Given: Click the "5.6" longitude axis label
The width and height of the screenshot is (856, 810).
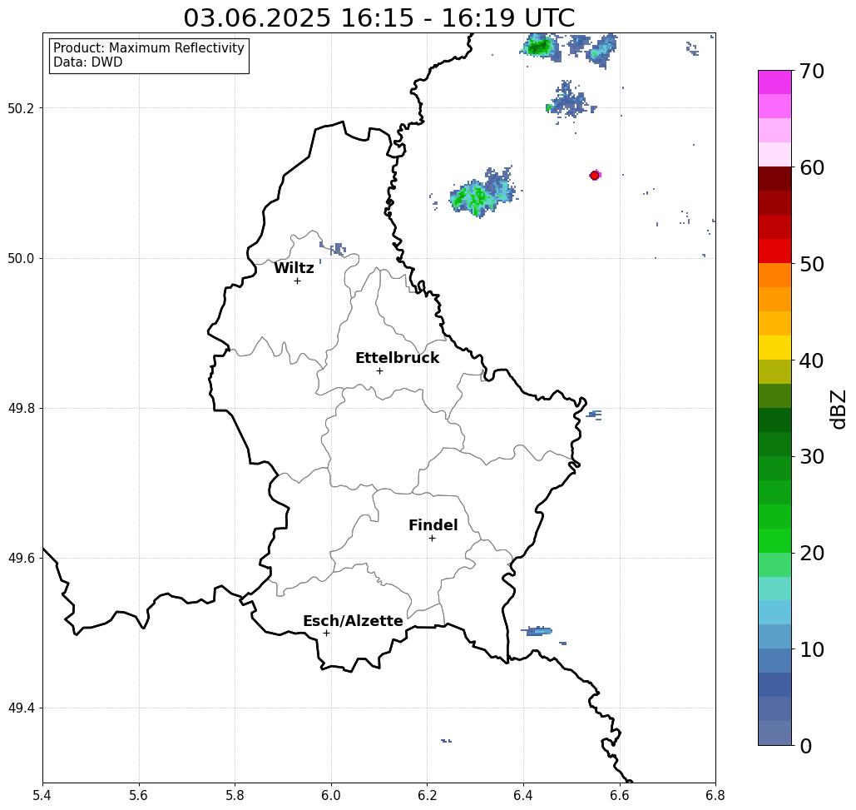Looking at the screenshot, I should [139, 795].
